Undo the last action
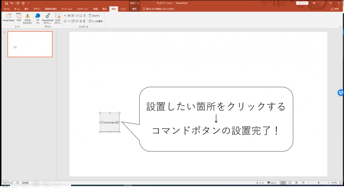Viewport: 344px width, 188px height. tap(12, 3)
